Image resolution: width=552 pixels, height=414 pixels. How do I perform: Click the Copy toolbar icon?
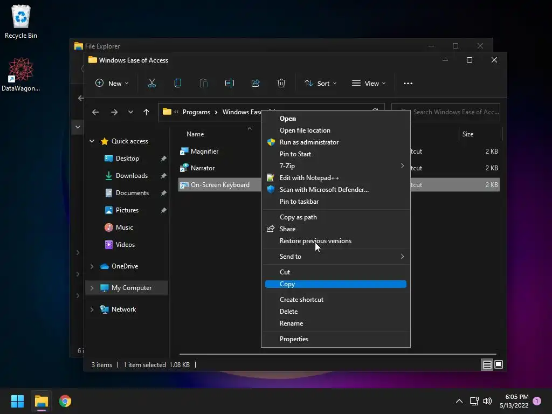click(178, 84)
